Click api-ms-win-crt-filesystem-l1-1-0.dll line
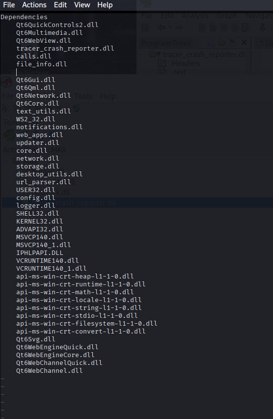 pos(86,323)
